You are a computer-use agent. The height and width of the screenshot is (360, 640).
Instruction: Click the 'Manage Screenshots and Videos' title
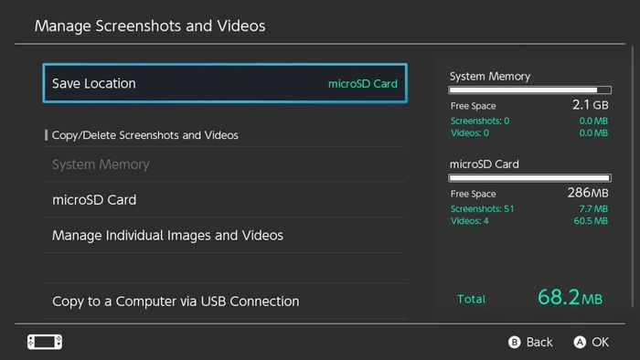pos(150,26)
